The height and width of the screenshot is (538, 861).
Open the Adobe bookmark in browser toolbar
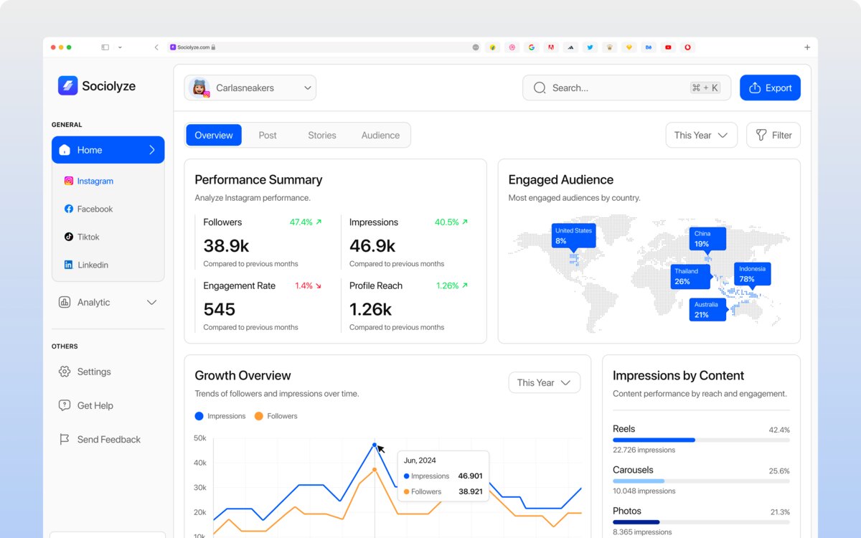click(551, 47)
